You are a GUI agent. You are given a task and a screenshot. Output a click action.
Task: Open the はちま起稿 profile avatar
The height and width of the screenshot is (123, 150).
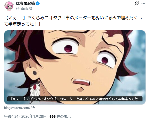(9, 6)
